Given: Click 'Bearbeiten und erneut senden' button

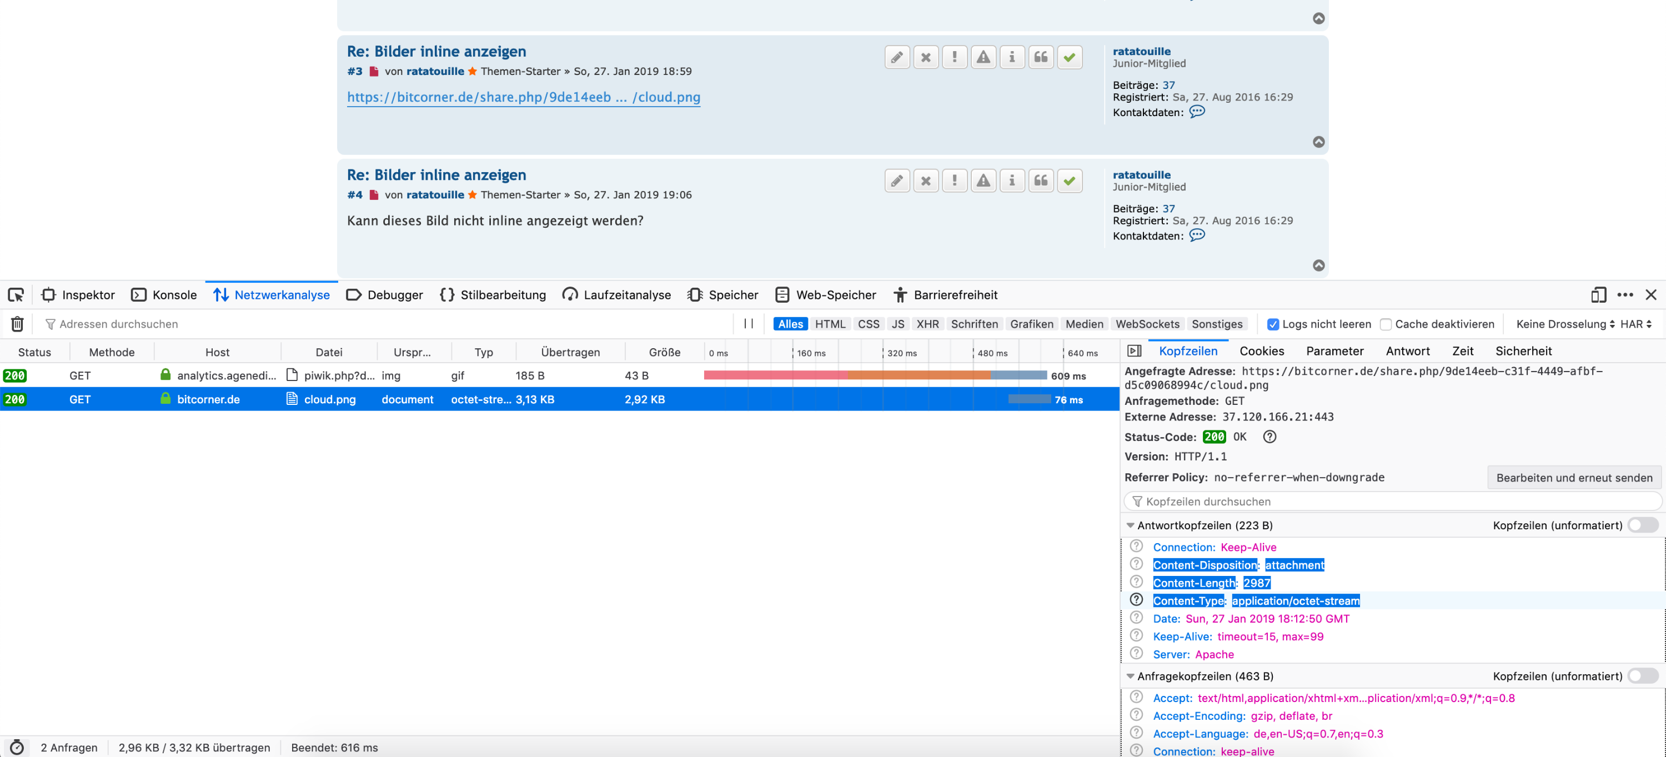Looking at the screenshot, I should [1573, 478].
